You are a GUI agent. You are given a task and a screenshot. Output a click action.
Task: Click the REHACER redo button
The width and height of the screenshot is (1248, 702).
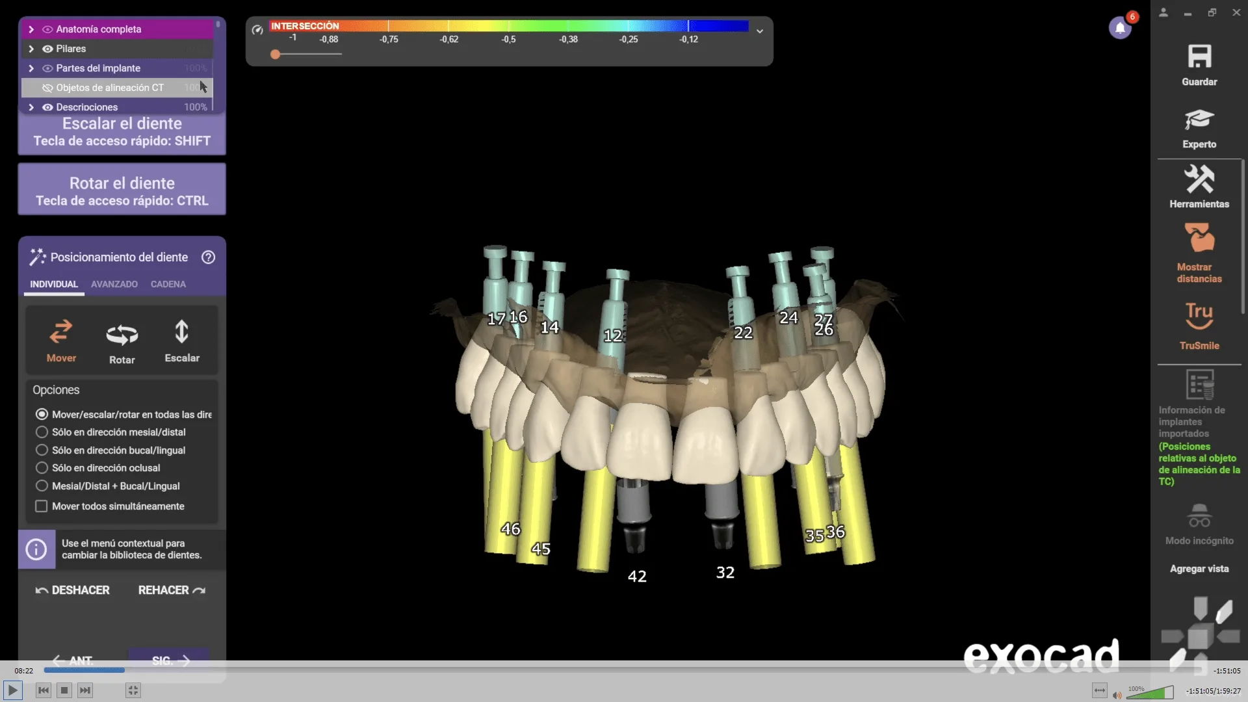tap(172, 590)
